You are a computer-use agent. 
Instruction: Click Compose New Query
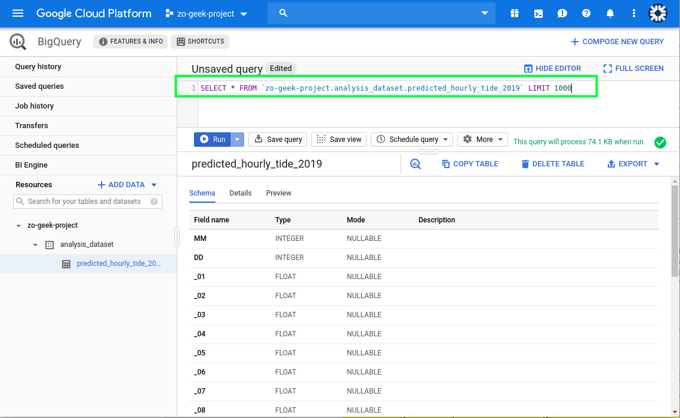point(617,42)
